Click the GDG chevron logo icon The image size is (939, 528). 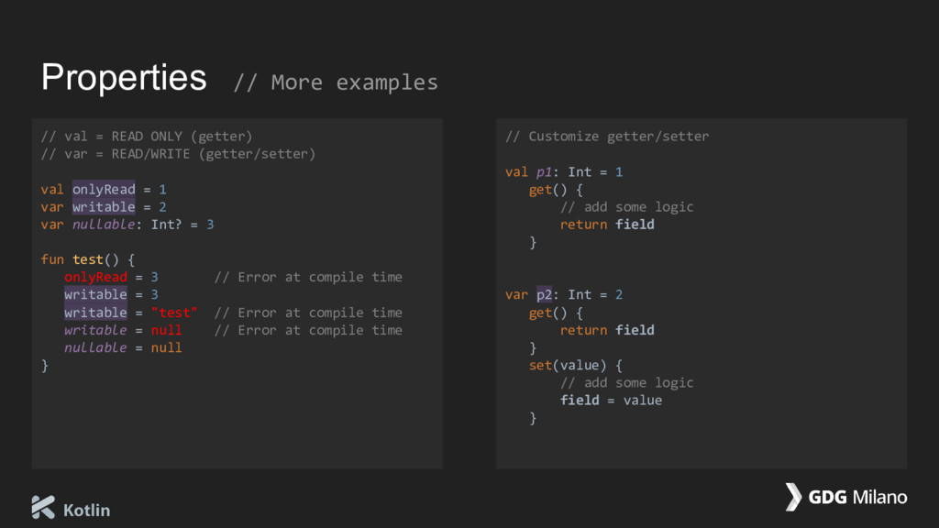(793, 497)
